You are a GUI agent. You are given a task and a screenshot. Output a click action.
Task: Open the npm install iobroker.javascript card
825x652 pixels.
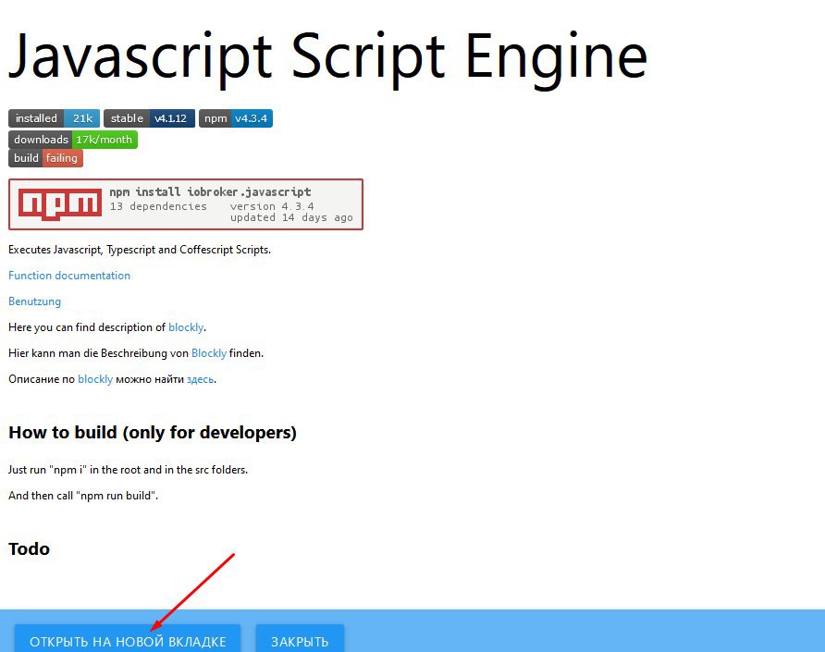[x=186, y=204]
